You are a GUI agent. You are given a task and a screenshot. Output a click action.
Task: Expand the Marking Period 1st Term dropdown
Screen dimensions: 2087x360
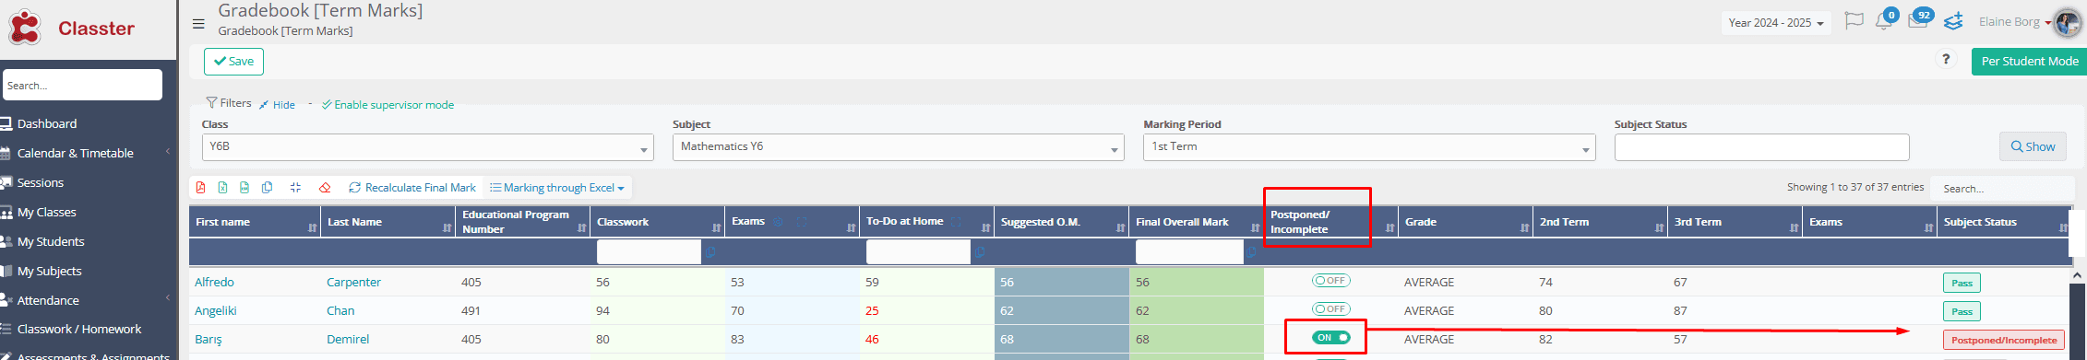coord(1369,147)
